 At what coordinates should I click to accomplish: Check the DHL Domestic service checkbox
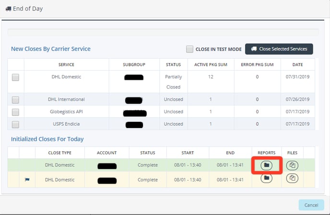click(x=15, y=77)
